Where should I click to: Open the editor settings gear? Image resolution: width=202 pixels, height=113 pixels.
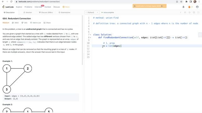click(x=194, y=13)
